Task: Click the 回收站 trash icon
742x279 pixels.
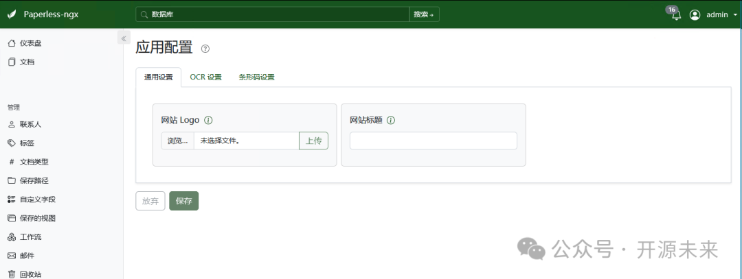Action: pyautogui.click(x=12, y=274)
